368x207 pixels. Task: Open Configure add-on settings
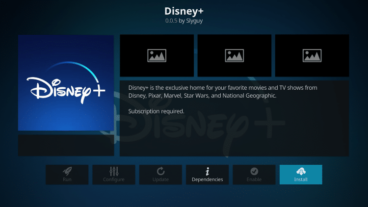(114, 175)
